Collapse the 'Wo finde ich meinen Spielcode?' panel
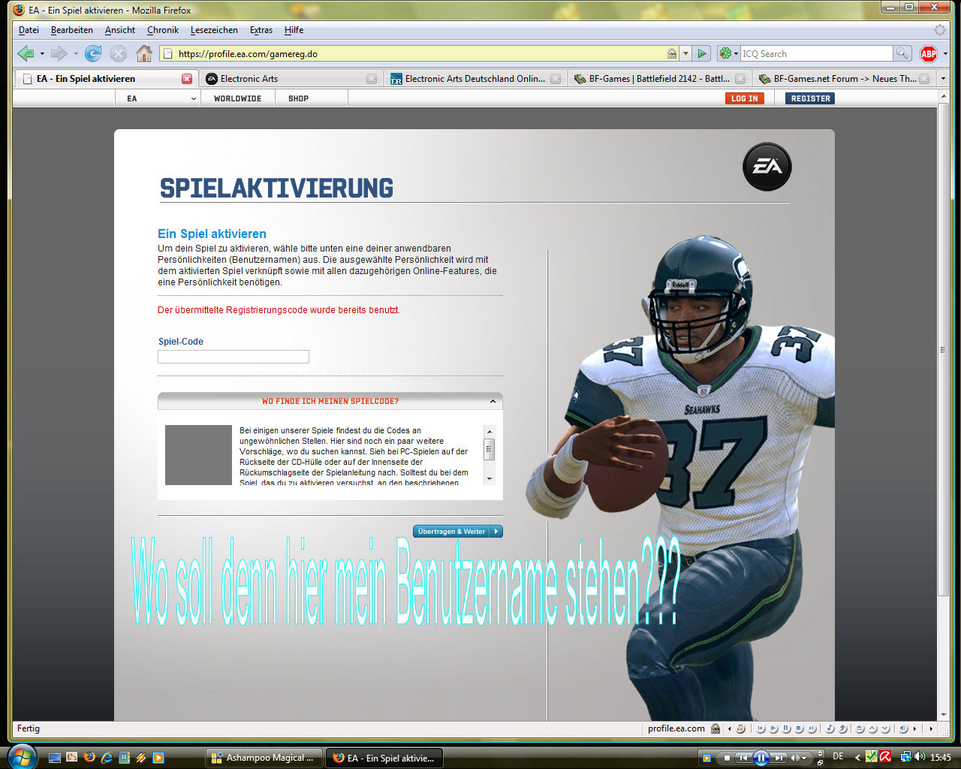Viewport: 961px width, 769px height. tap(493, 401)
